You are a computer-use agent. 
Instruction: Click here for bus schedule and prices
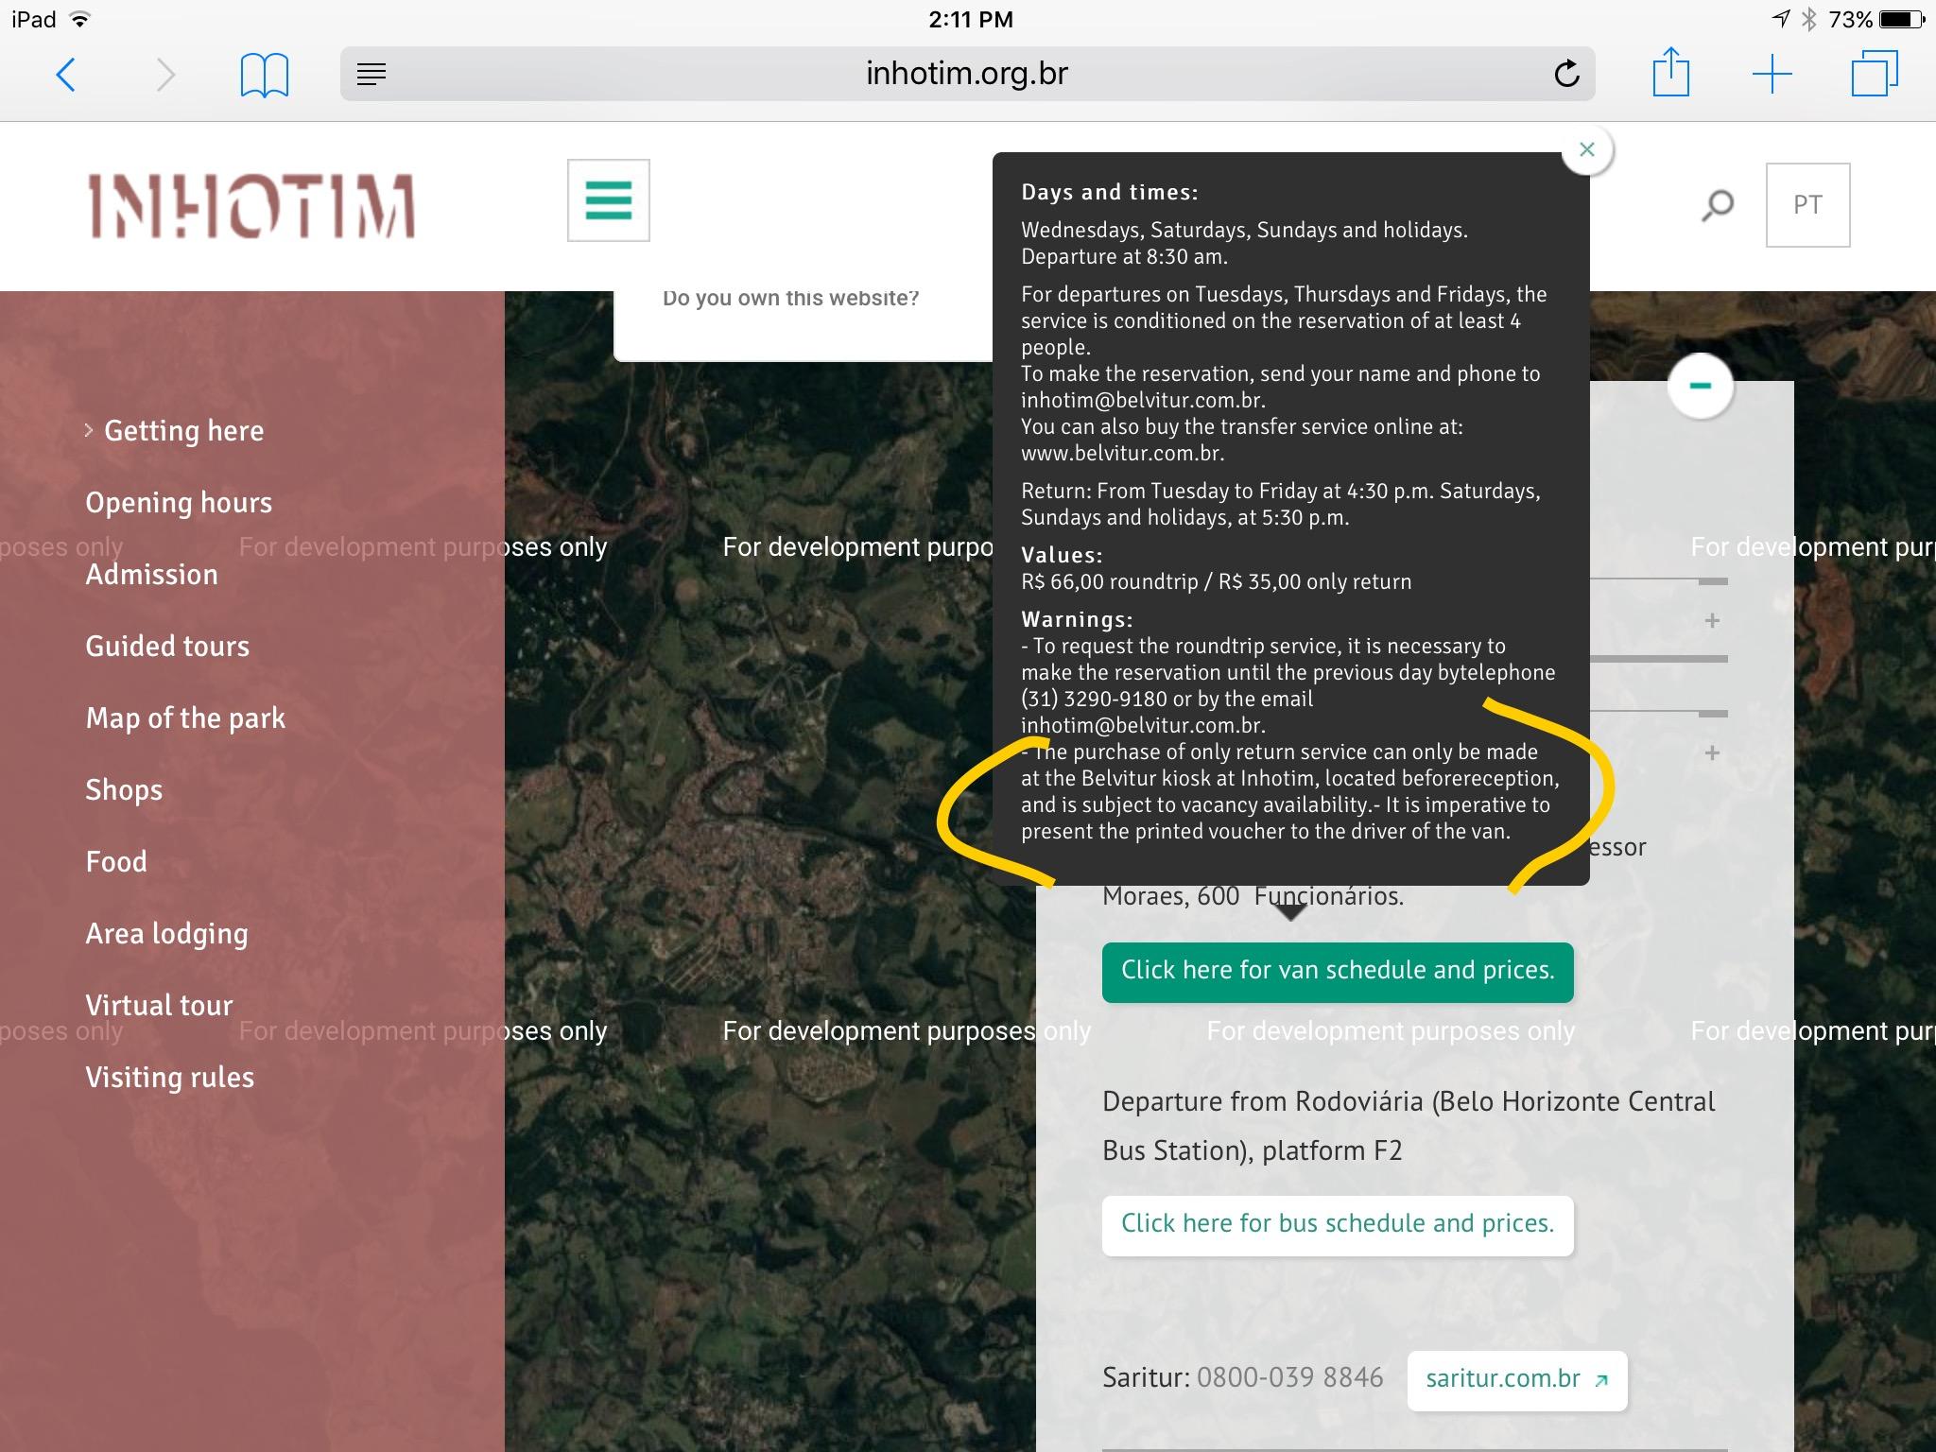tap(1338, 1225)
